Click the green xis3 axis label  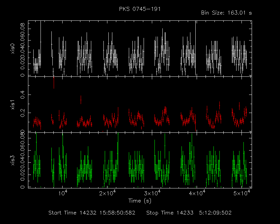(13, 160)
